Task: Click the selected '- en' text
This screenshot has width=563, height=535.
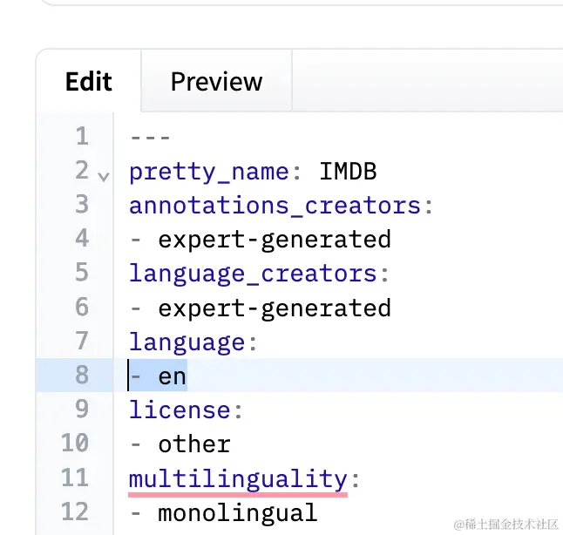Action: (158, 376)
